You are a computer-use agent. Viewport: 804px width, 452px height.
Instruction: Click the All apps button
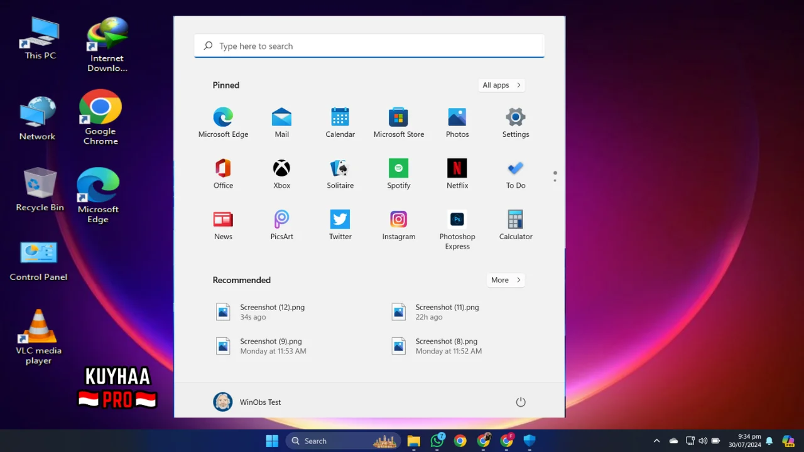tap(501, 85)
